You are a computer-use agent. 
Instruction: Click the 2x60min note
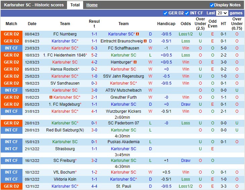tap(122, 117)
